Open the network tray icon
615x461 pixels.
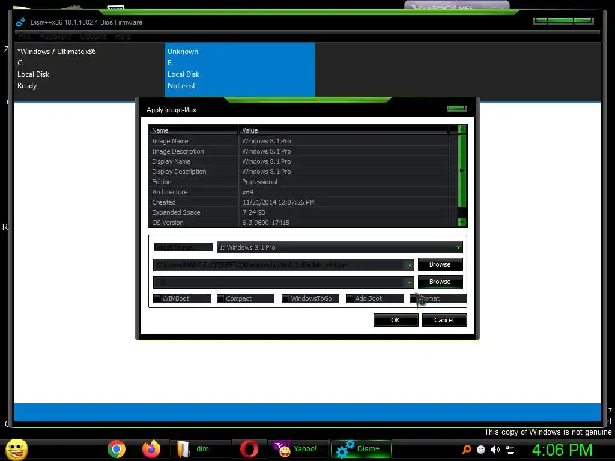(x=510, y=450)
